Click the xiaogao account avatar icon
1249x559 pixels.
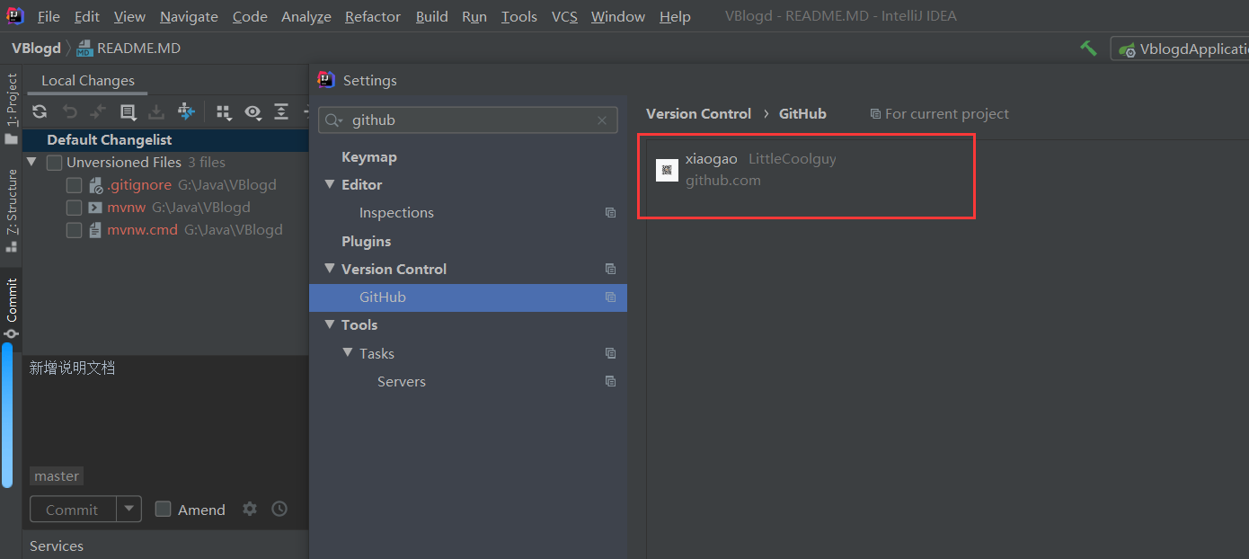click(x=667, y=170)
